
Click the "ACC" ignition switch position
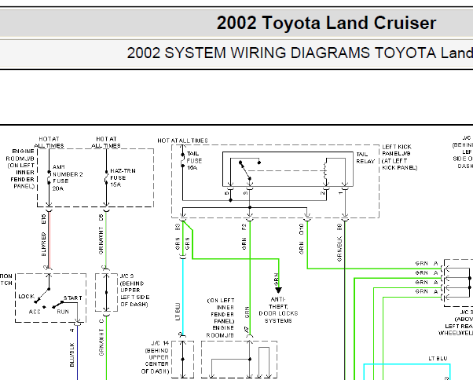pyautogui.click(x=35, y=312)
